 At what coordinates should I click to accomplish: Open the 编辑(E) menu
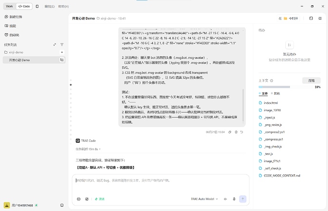pos(49,7)
